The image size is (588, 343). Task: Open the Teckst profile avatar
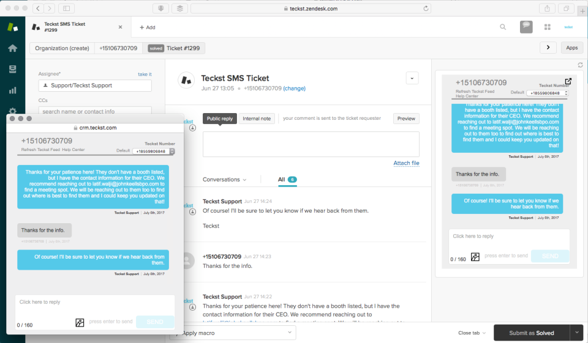[x=568, y=27]
